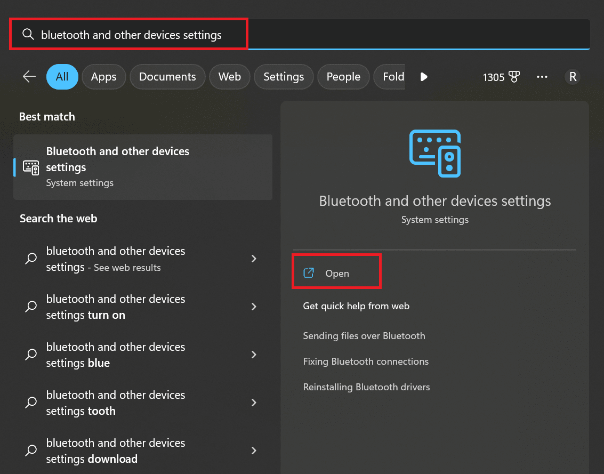The height and width of the screenshot is (474, 604).
Task: Open the Microsoft Rewards points icon
Action: [514, 77]
